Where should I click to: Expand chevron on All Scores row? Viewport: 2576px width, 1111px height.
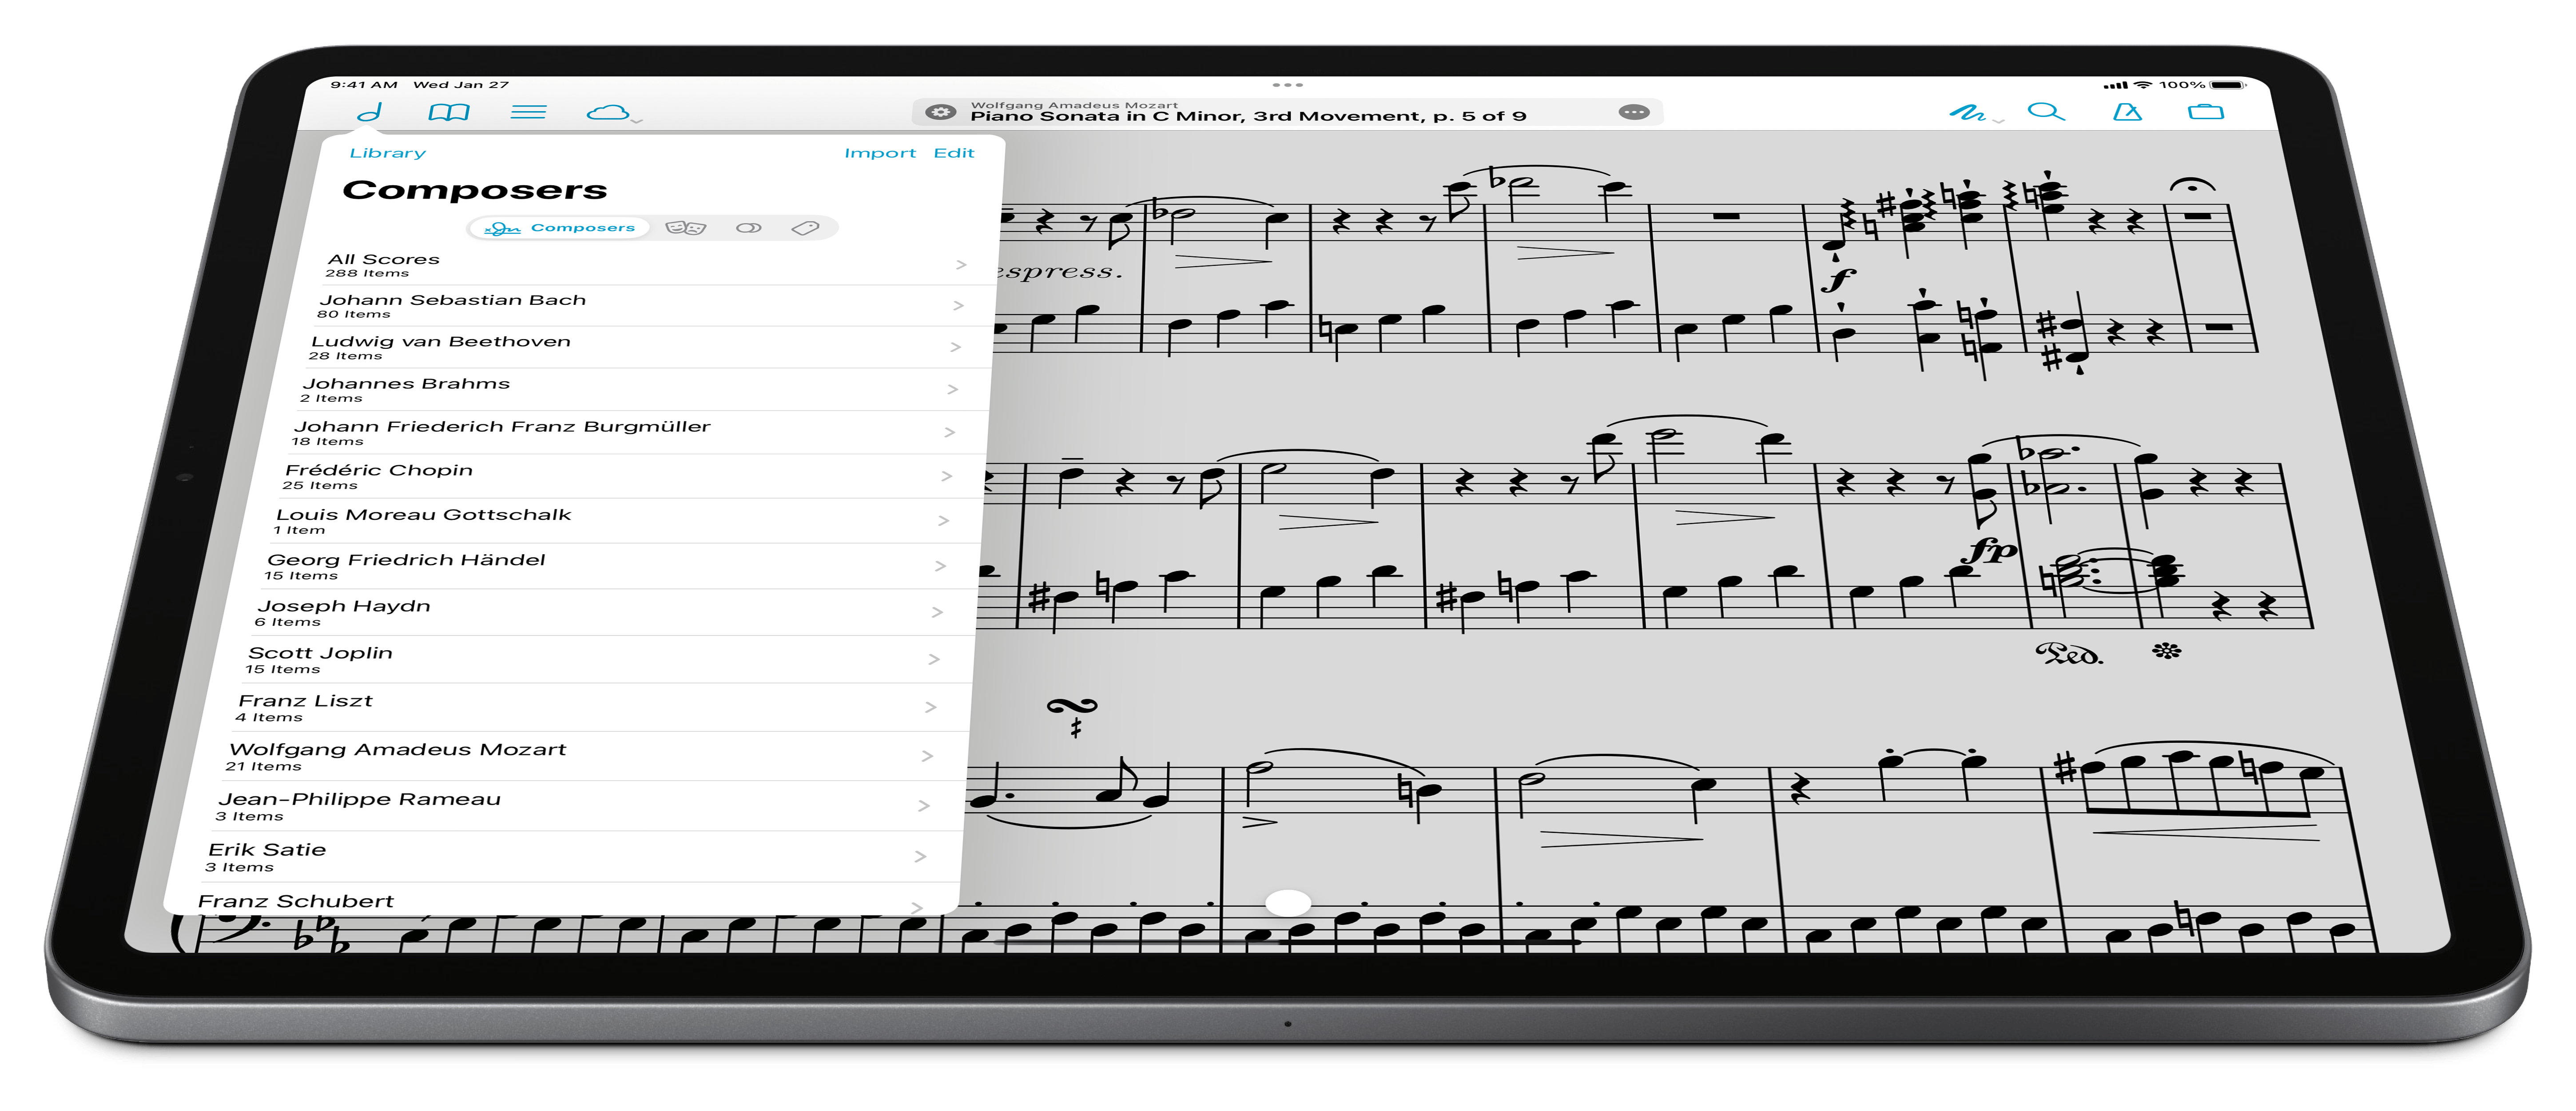961,264
